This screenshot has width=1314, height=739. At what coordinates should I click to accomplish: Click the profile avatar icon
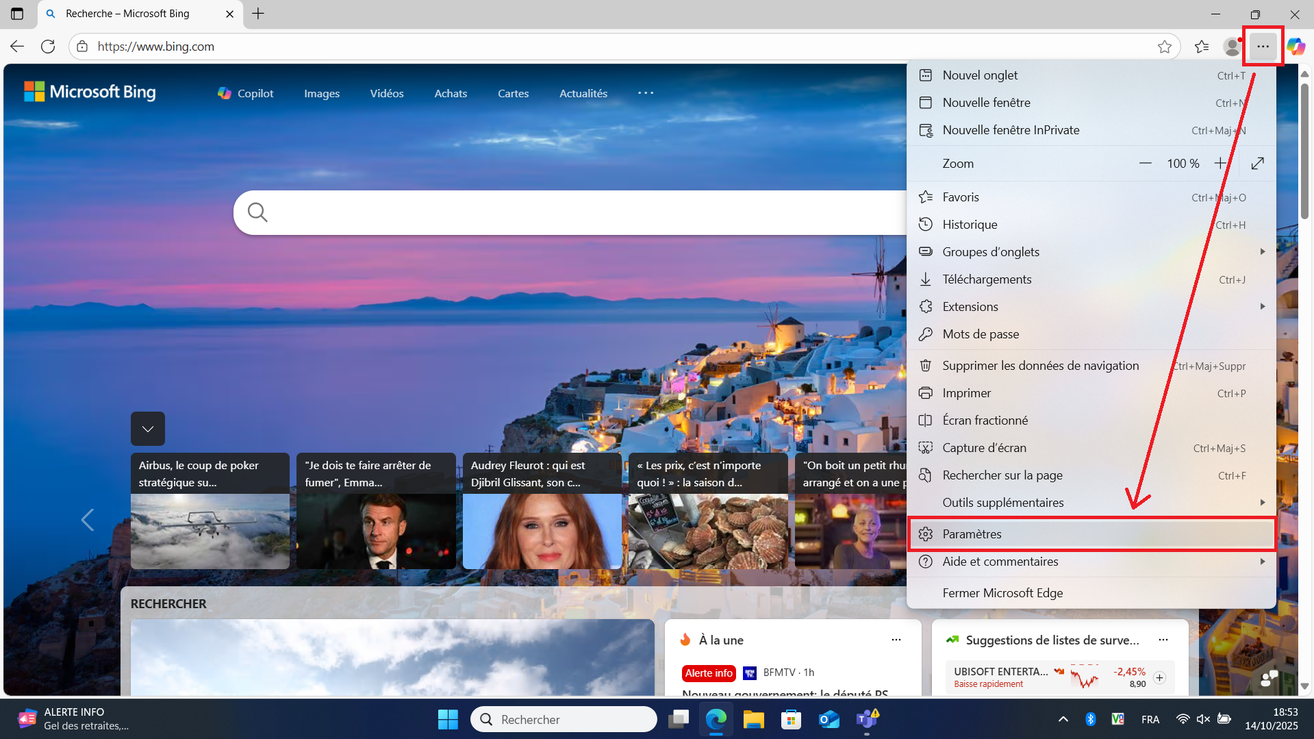[x=1232, y=47]
